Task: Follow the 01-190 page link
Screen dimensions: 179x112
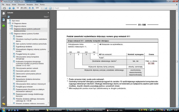Action: pos(151,63)
